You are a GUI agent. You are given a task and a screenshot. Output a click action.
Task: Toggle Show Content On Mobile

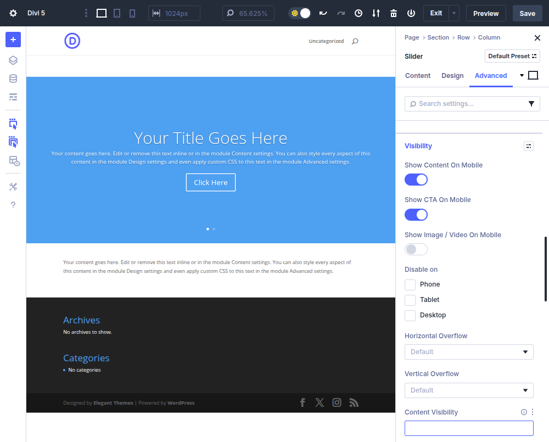point(416,180)
